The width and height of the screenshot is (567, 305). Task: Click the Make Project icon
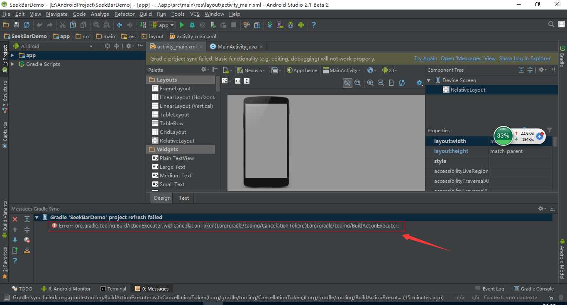point(143,25)
